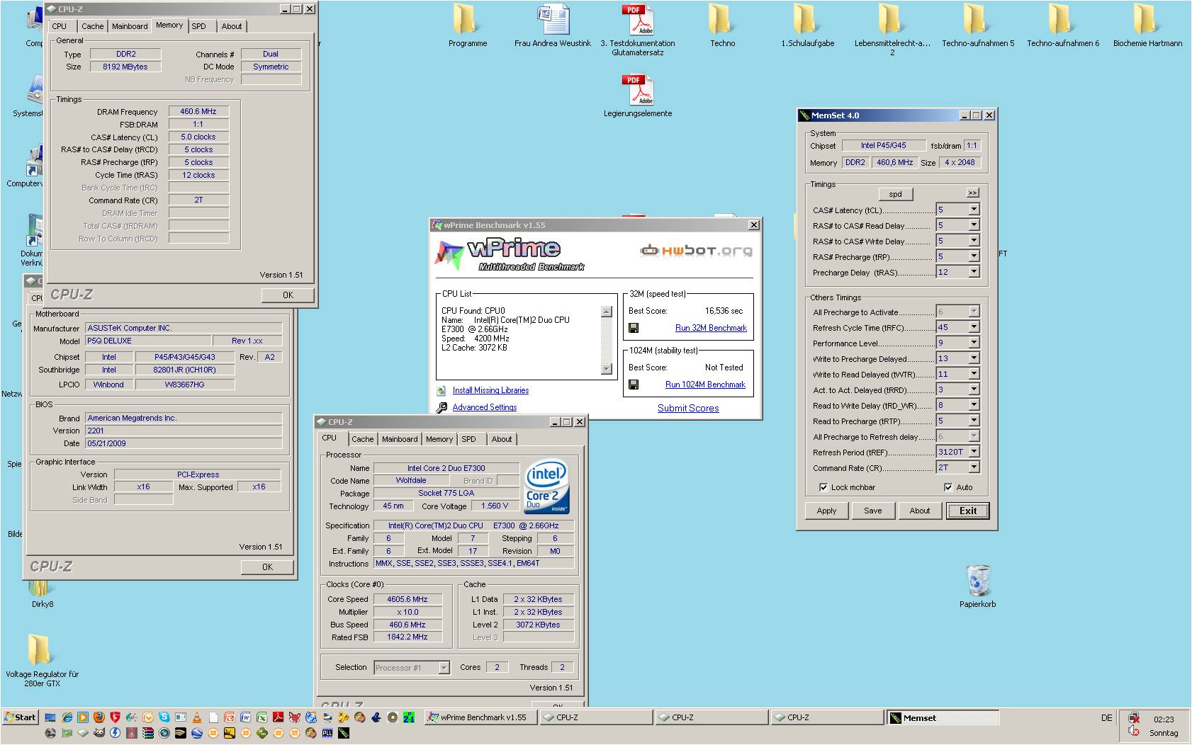Image resolution: width=1192 pixels, height=745 pixels.
Task: Open the Refresh Cycle Time (tRFC) dropdown
Action: 974,327
